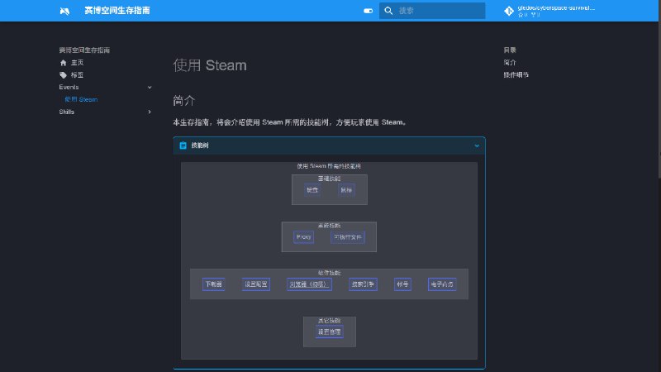This screenshot has height=372, width=661.
Task: Click the 可执行文件 node in the skill tree
Action: 347,237
